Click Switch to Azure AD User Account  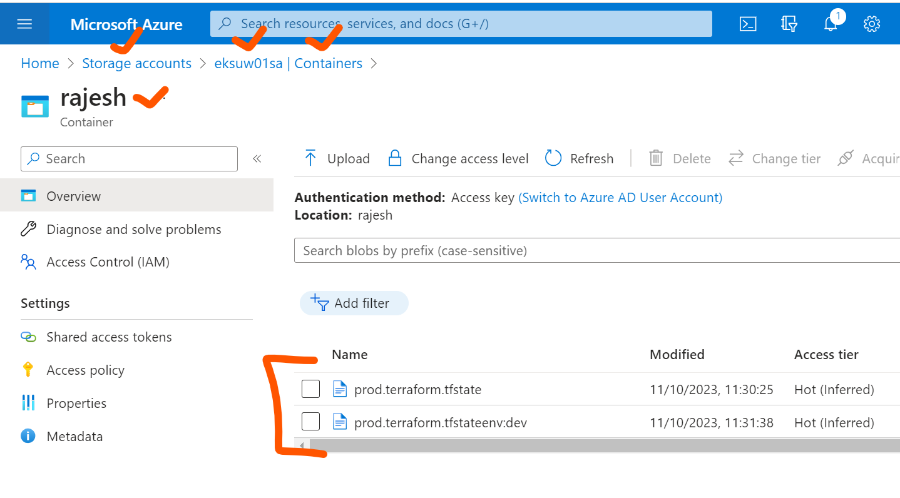620,198
